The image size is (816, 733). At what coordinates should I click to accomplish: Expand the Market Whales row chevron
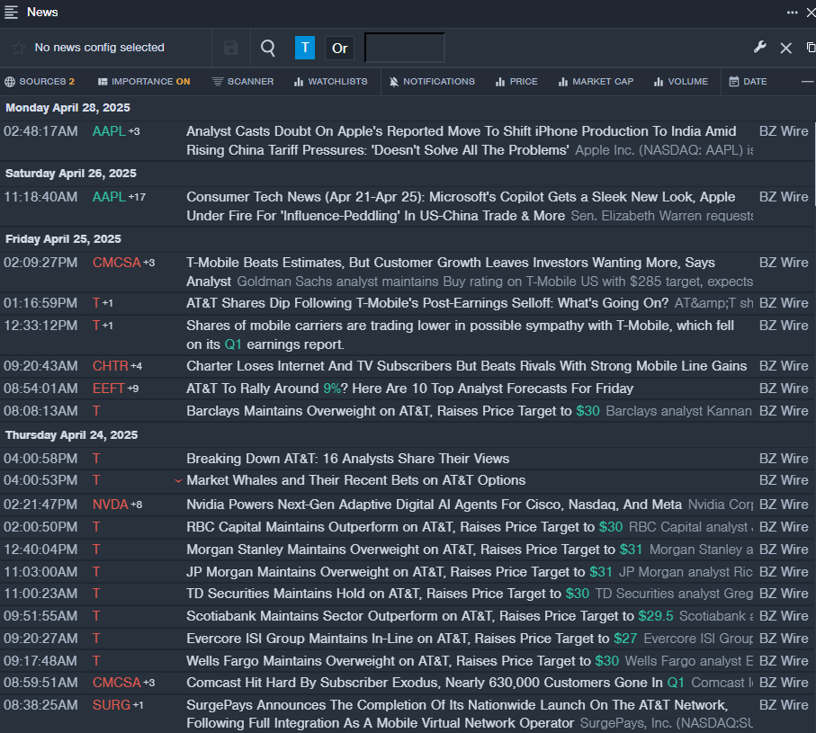click(x=178, y=480)
